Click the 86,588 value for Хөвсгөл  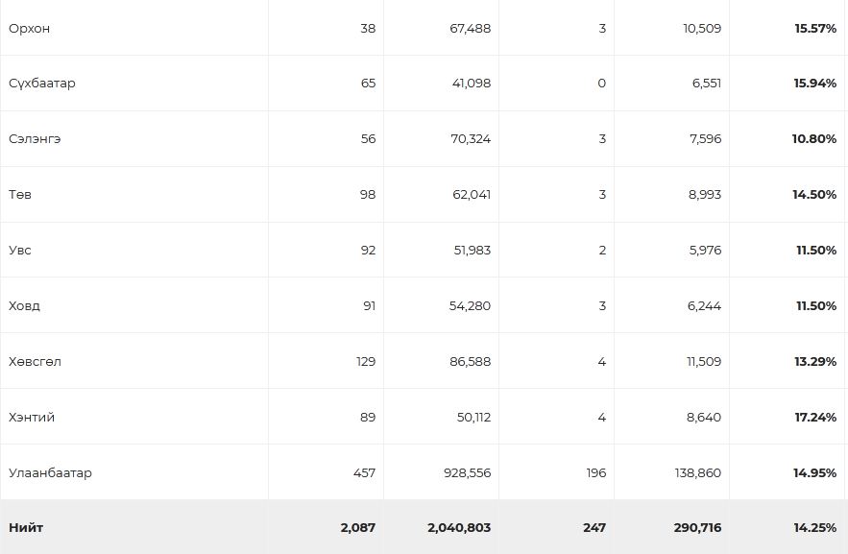point(470,362)
